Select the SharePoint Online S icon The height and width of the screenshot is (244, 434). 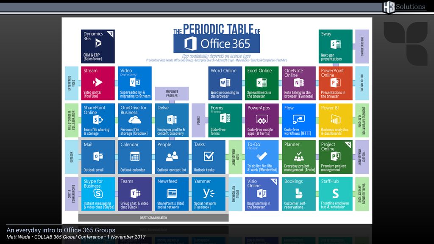point(98,120)
